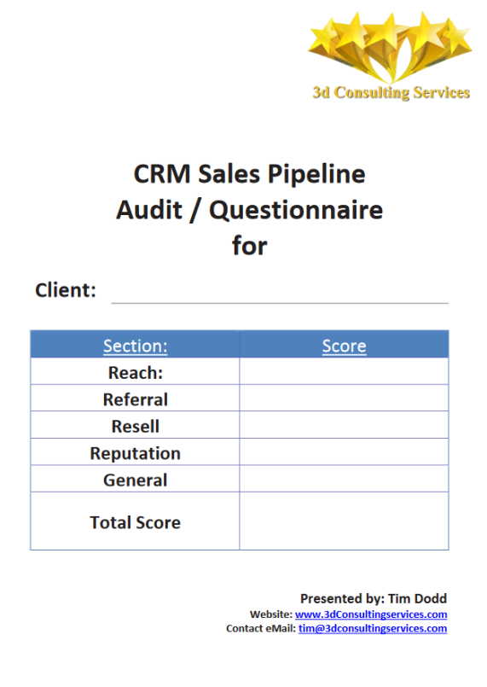Select the Total Score row label

tap(136, 522)
